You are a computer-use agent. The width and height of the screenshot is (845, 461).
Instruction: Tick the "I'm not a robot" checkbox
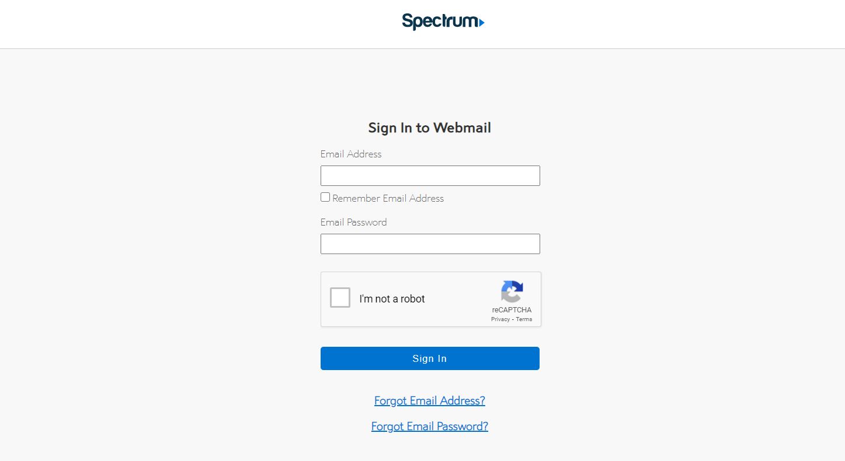click(x=340, y=298)
